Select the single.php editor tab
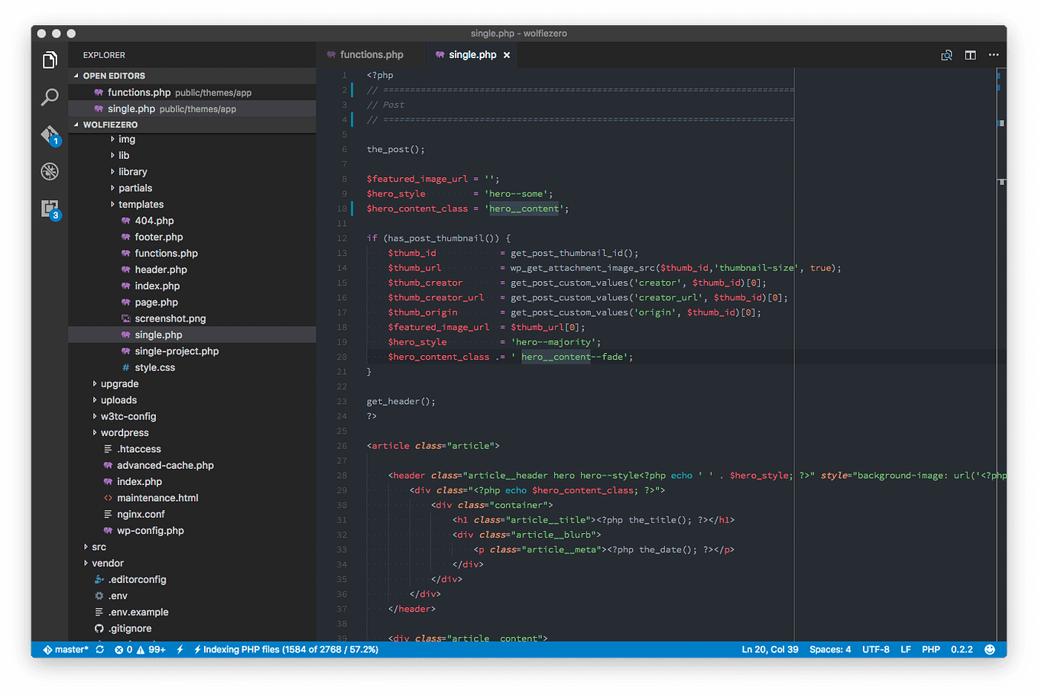Viewport: 1038px width, 695px height. [x=472, y=55]
